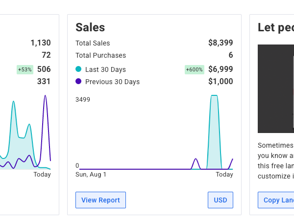Click the teal Last 30 Days legend dot
Viewport: 294px width, 223px height.
click(78, 69)
